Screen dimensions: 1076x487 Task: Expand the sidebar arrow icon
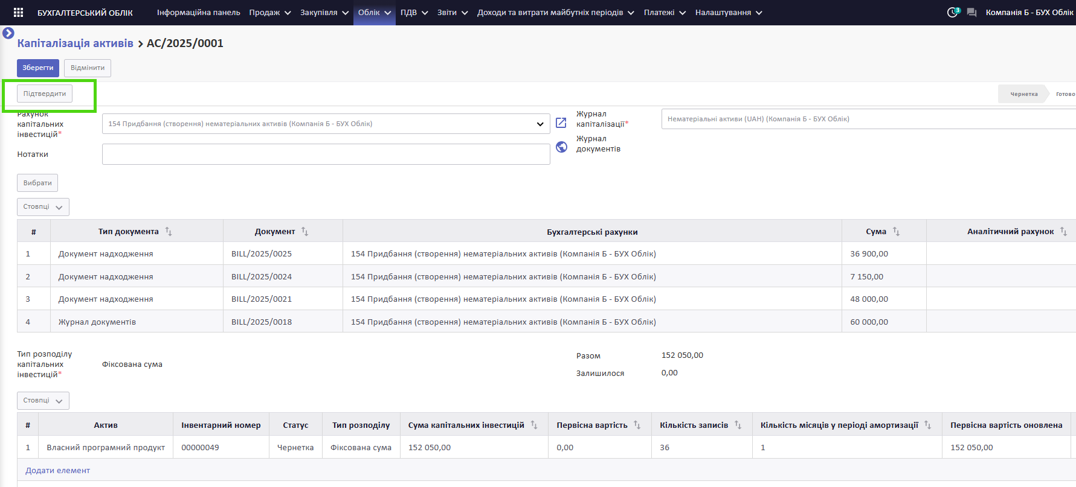8,33
